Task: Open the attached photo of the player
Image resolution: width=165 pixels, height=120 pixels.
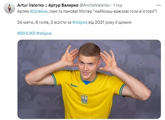Action: point(89,79)
